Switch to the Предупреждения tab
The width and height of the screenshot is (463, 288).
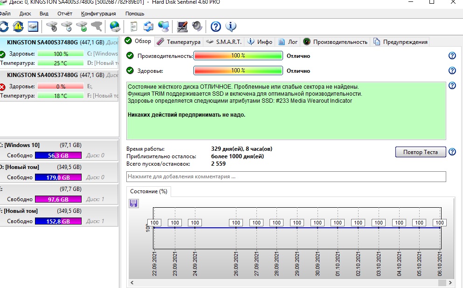(400, 42)
